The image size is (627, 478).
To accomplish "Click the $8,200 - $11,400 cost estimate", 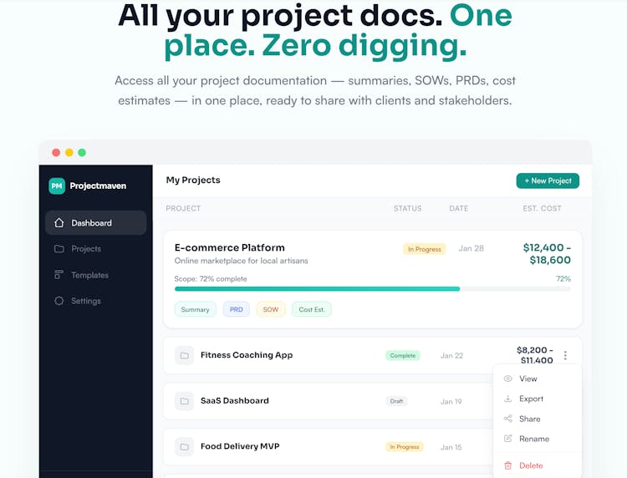I will pos(535,354).
